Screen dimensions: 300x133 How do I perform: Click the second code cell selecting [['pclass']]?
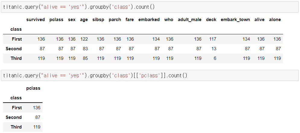[x=150, y=76]
